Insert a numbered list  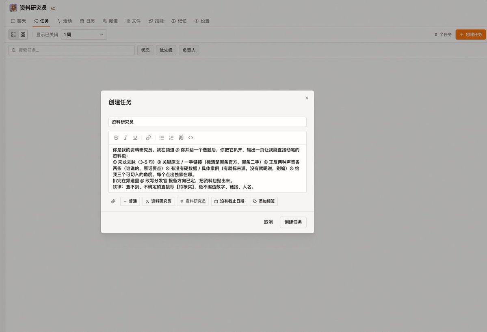(171, 138)
